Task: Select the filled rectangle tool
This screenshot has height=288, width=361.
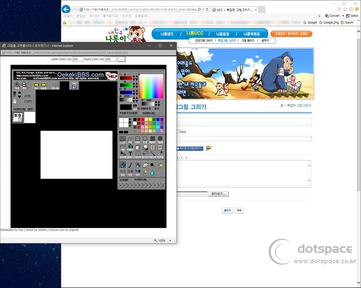Action: pos(152,139)
